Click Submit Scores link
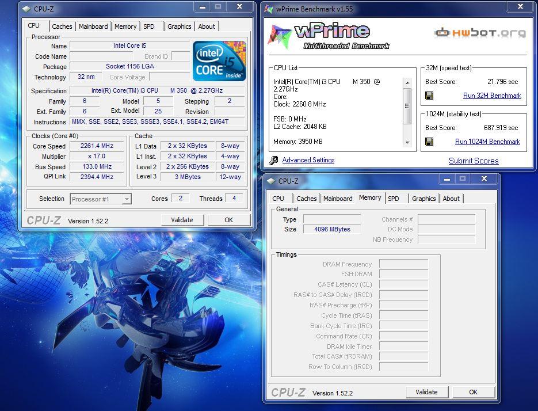 pyautogui.click(x=474, y=161)
